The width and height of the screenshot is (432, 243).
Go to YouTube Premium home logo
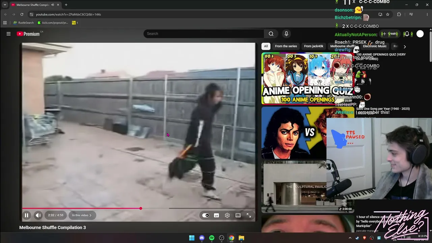(x=28, y=34)
